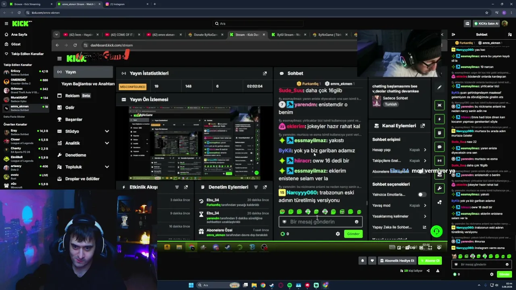Toggle notifications with the bell button under the player
The height and width of the screenshot is (290, 516).
click(362, 261)
